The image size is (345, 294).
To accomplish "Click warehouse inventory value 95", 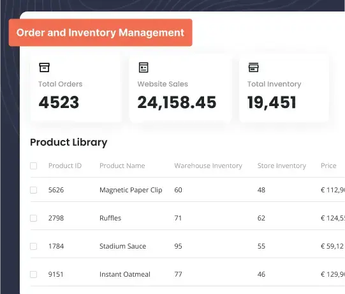I will click(178, 246).
